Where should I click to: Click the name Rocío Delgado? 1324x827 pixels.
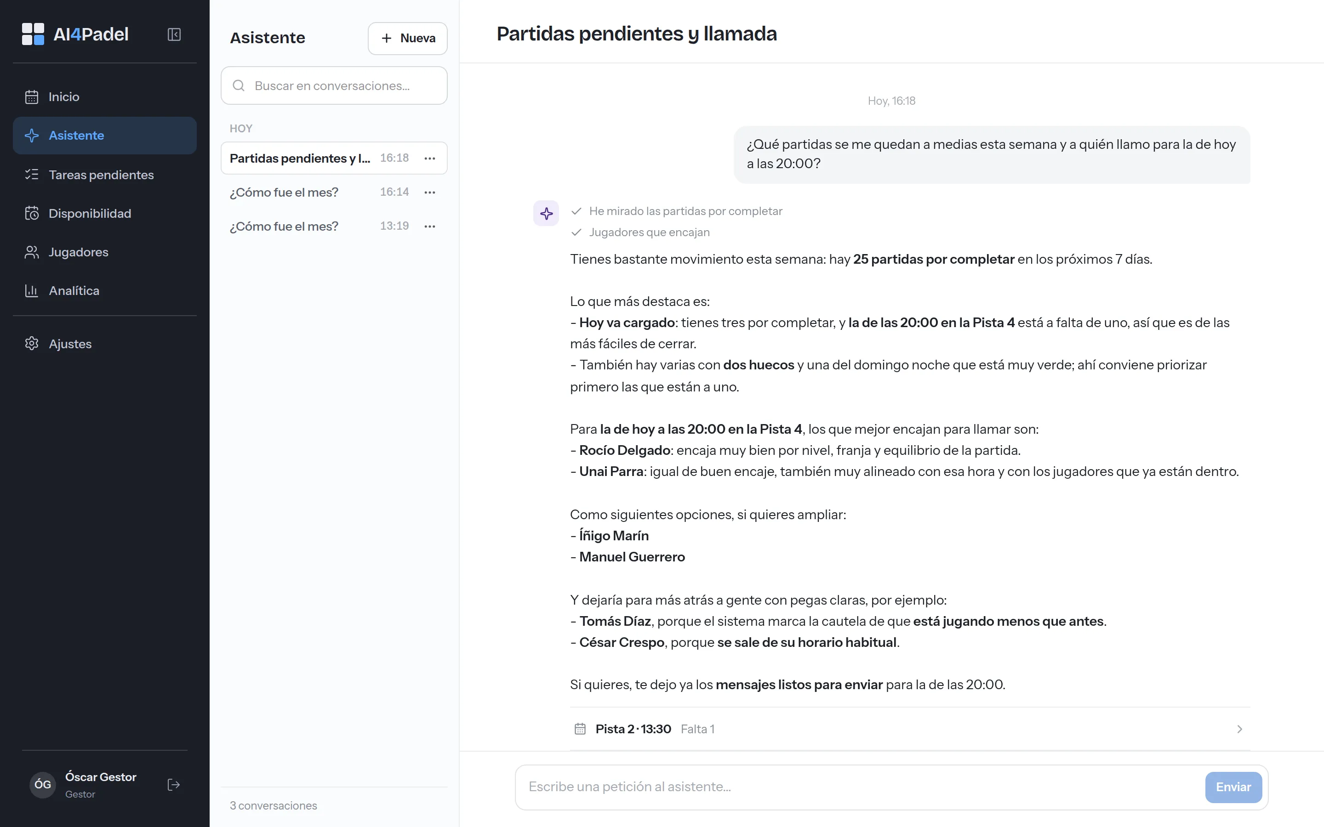pos(625,450)
